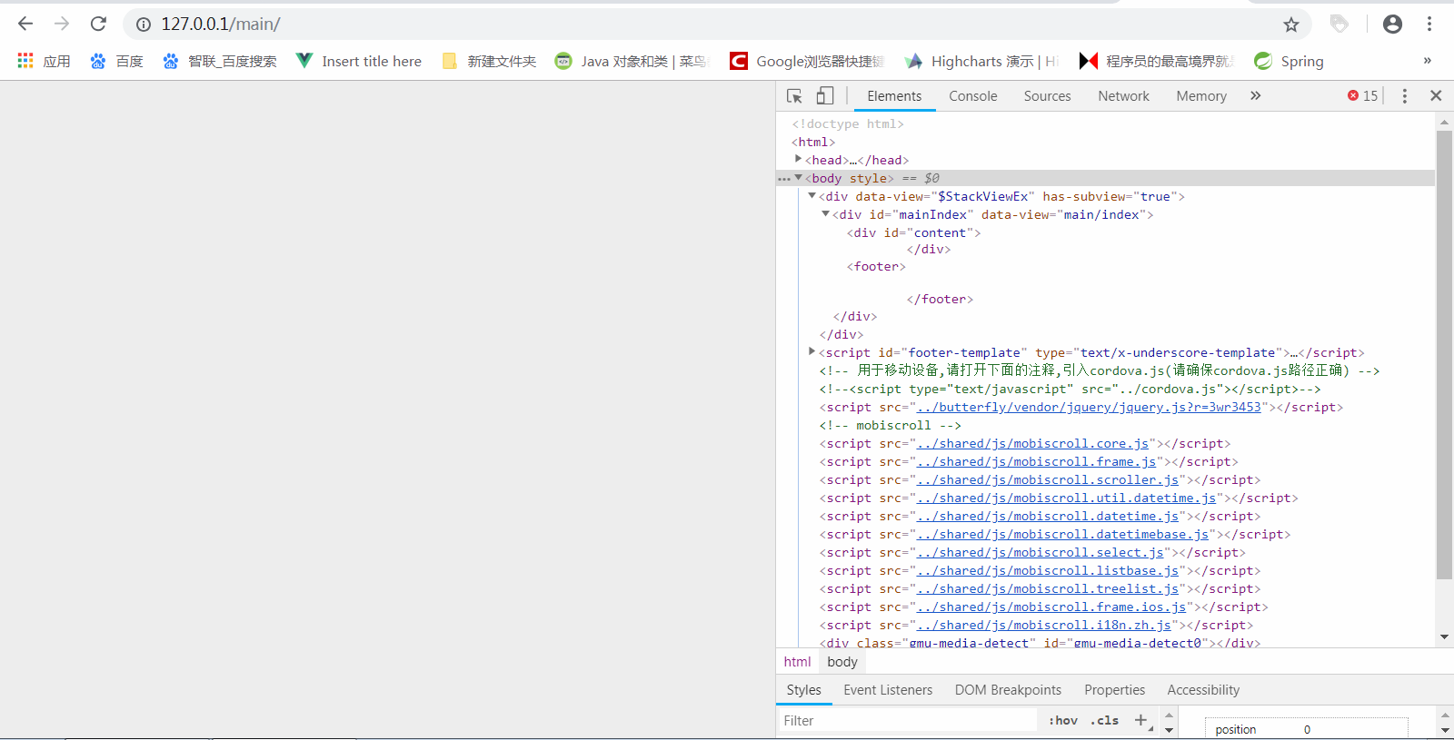
Task: Activate the inspect element picker tool
Action: click(x=794, y=95)
